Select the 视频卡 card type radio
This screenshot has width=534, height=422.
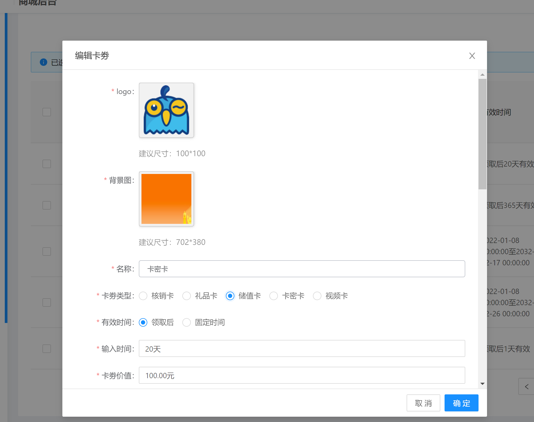click(317, 296)
